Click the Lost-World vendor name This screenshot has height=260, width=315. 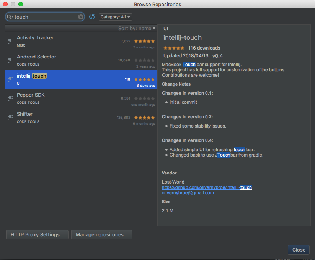coord(173,182)
